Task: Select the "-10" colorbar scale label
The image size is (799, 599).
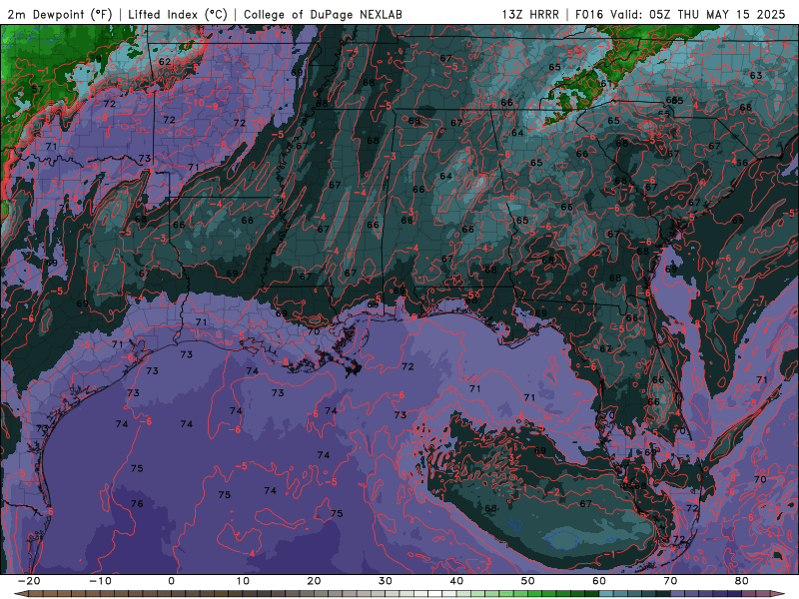Action: pos(100,581)
